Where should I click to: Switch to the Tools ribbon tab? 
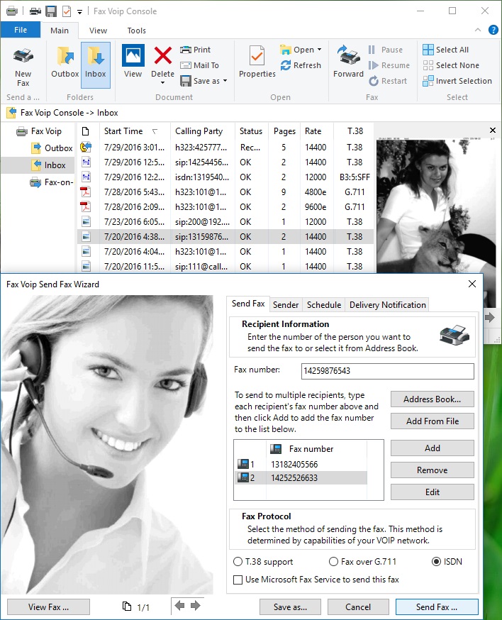(136, 31)
